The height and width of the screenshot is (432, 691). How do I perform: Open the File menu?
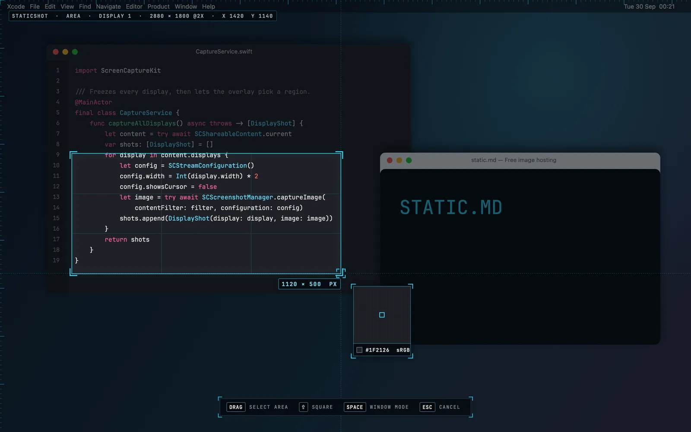[35, 6]
